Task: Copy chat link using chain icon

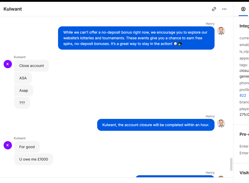Action: tap(214, 9)
